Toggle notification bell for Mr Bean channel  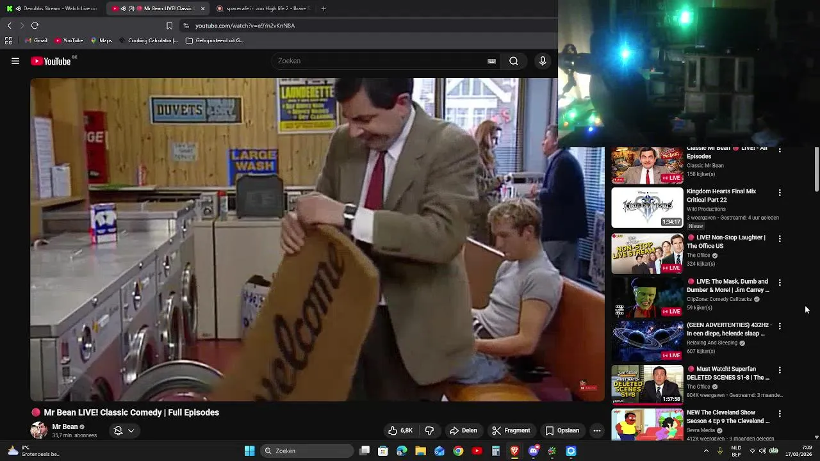(x=118, y=430)
